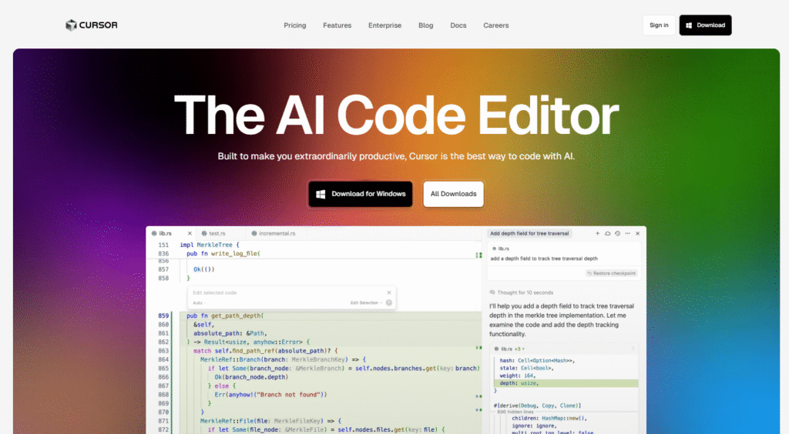The height and width of the screenshot is (434, 789).
Task: Open the Blog link
Action: [425, 25]
